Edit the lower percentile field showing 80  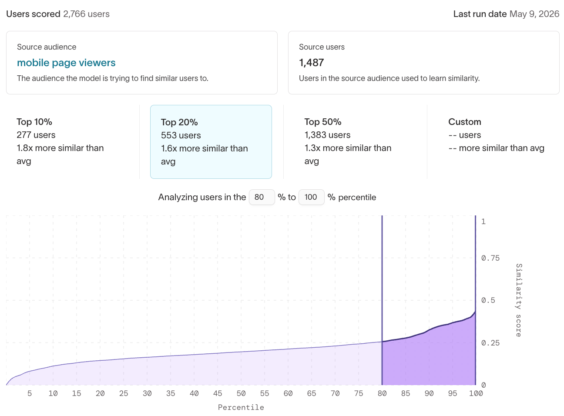pyautogui.click(x=262, y=197)
